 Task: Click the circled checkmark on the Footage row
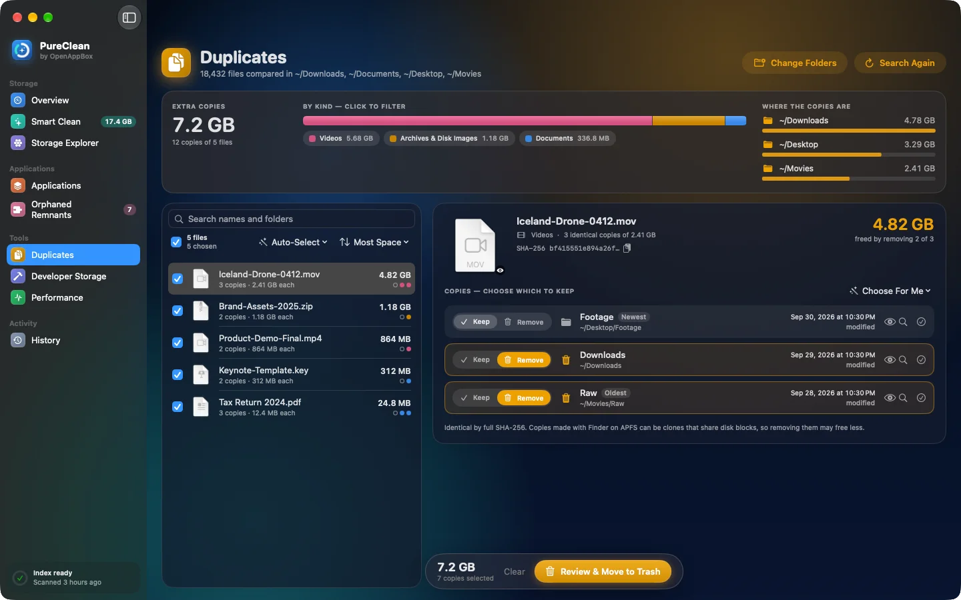[x=921, y=322]
